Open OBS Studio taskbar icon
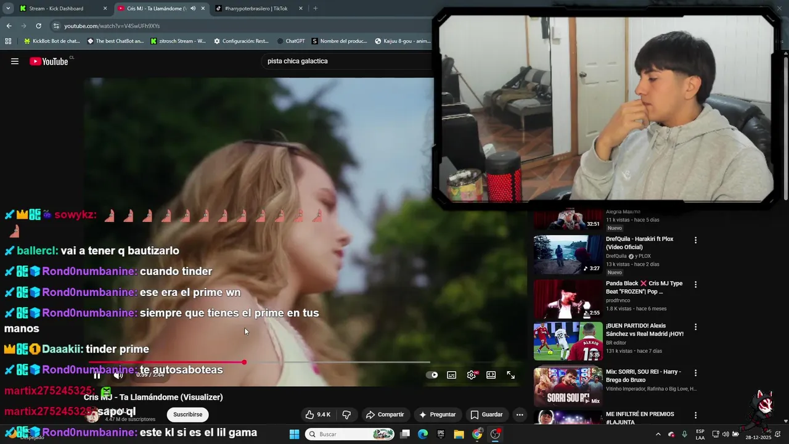Viewport: 789px width, 444px height. click(x=495, y=434)
